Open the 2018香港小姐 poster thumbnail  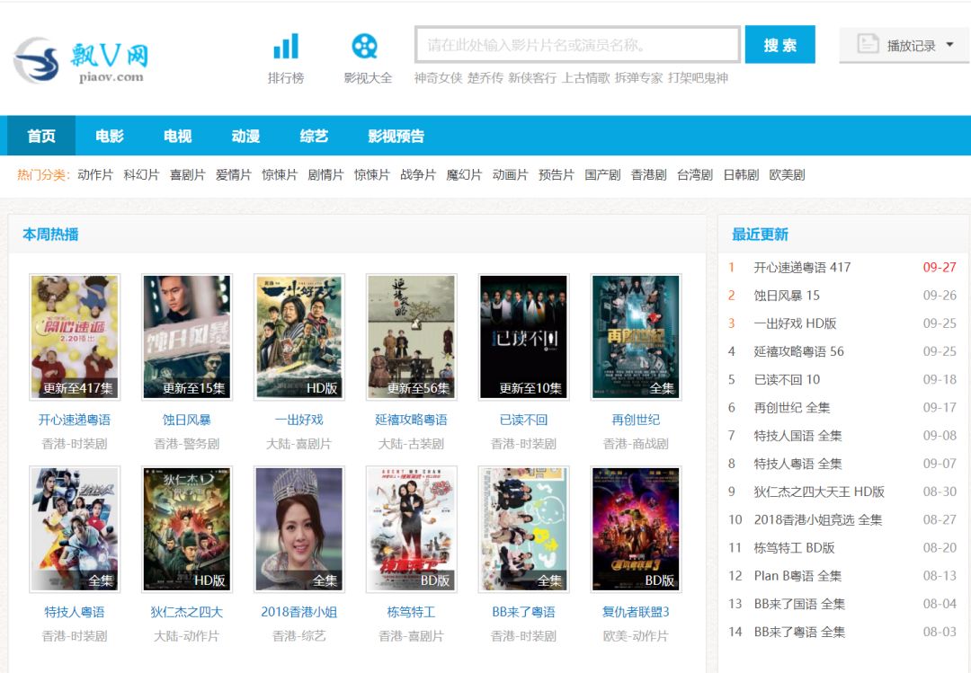pyautogui.click(x=299, y=529)
